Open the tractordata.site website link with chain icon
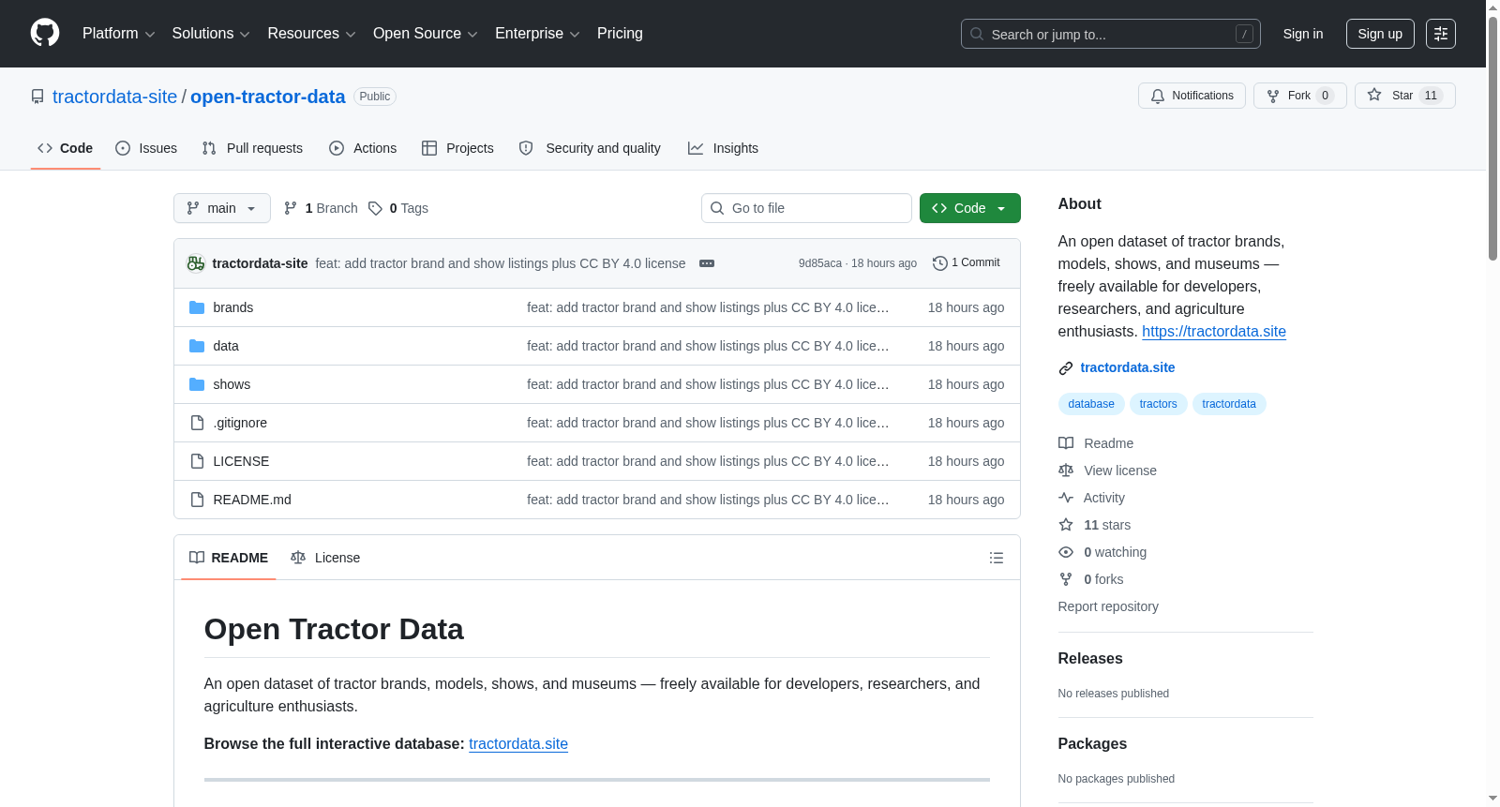 (x=1128, y=367)
